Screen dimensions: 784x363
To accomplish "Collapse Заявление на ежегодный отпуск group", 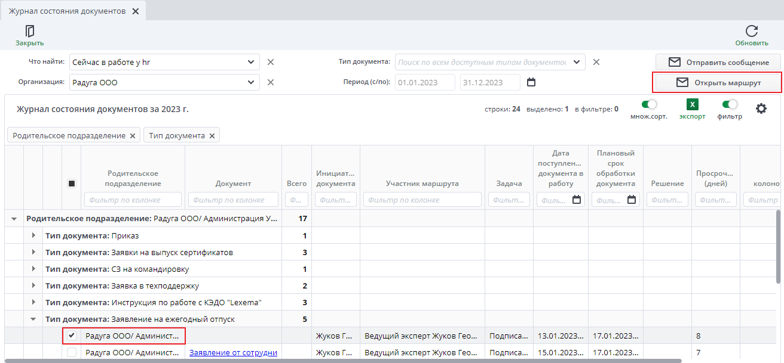I will [33, 319].
